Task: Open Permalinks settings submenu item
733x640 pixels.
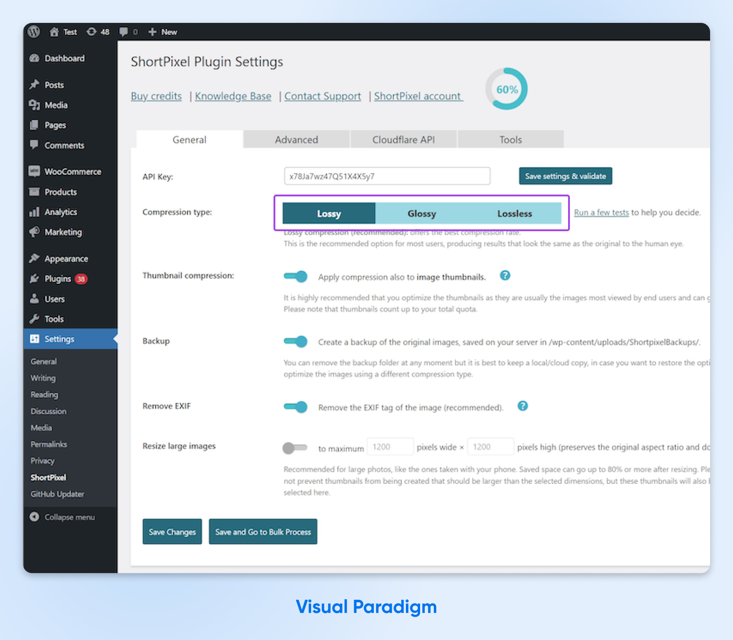Action: 49,444
